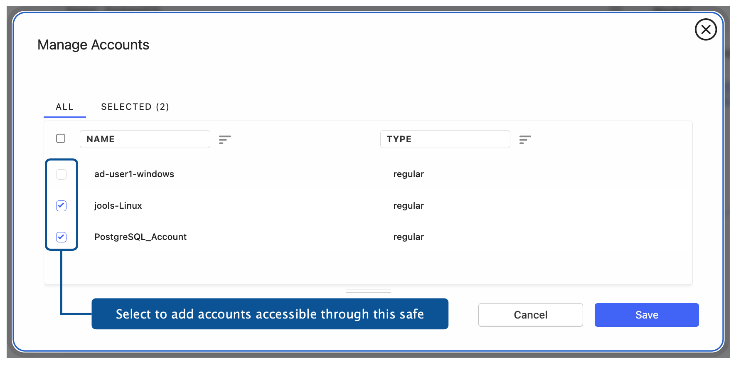The image size is (736, 368).
Task: Click the PostgreSQL_Account row name
Action: (140, 237)
